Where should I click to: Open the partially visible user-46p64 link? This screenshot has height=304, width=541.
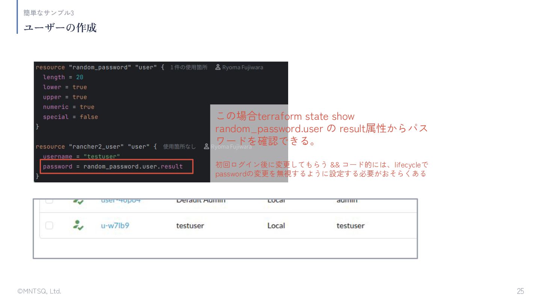coord(121,201)
